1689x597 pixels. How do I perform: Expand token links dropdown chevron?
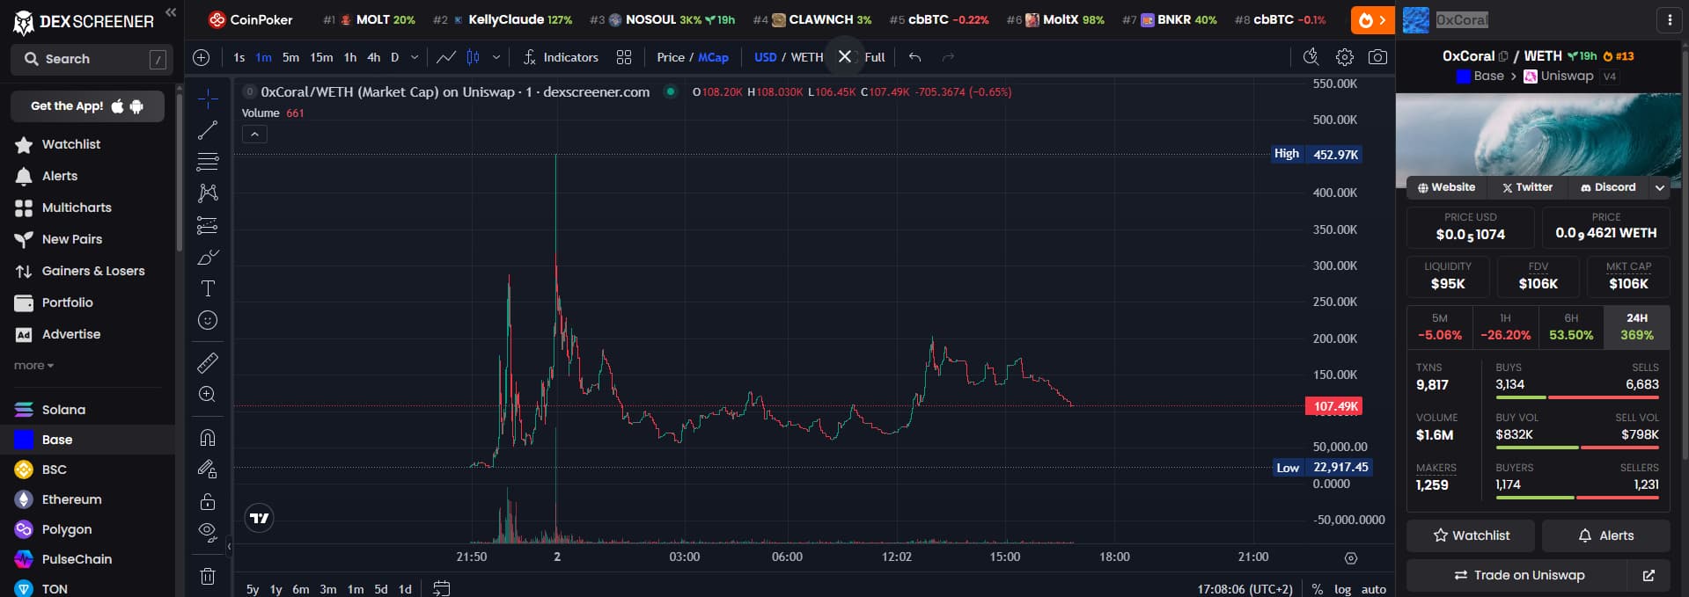1660,187
